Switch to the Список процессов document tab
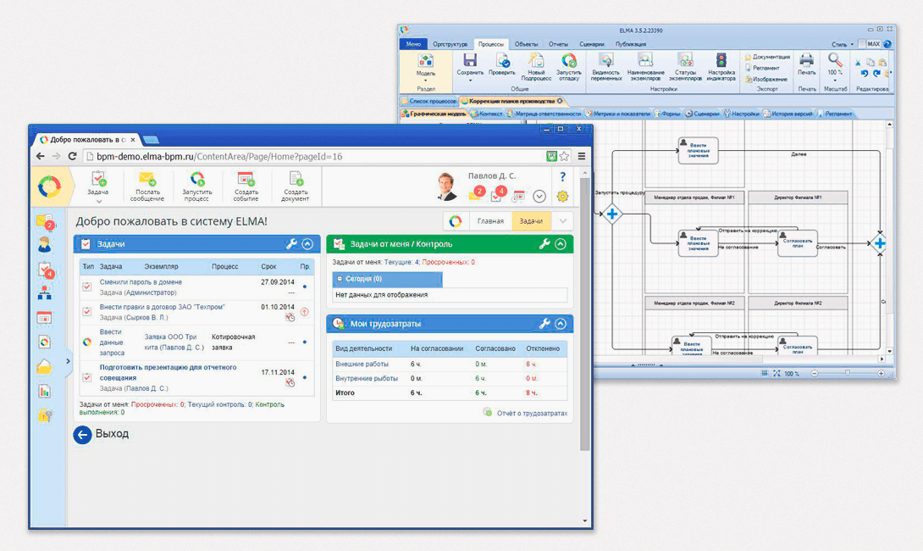This screenshot has height=551, width=923. pyautogui.click(x=428, y=102)
